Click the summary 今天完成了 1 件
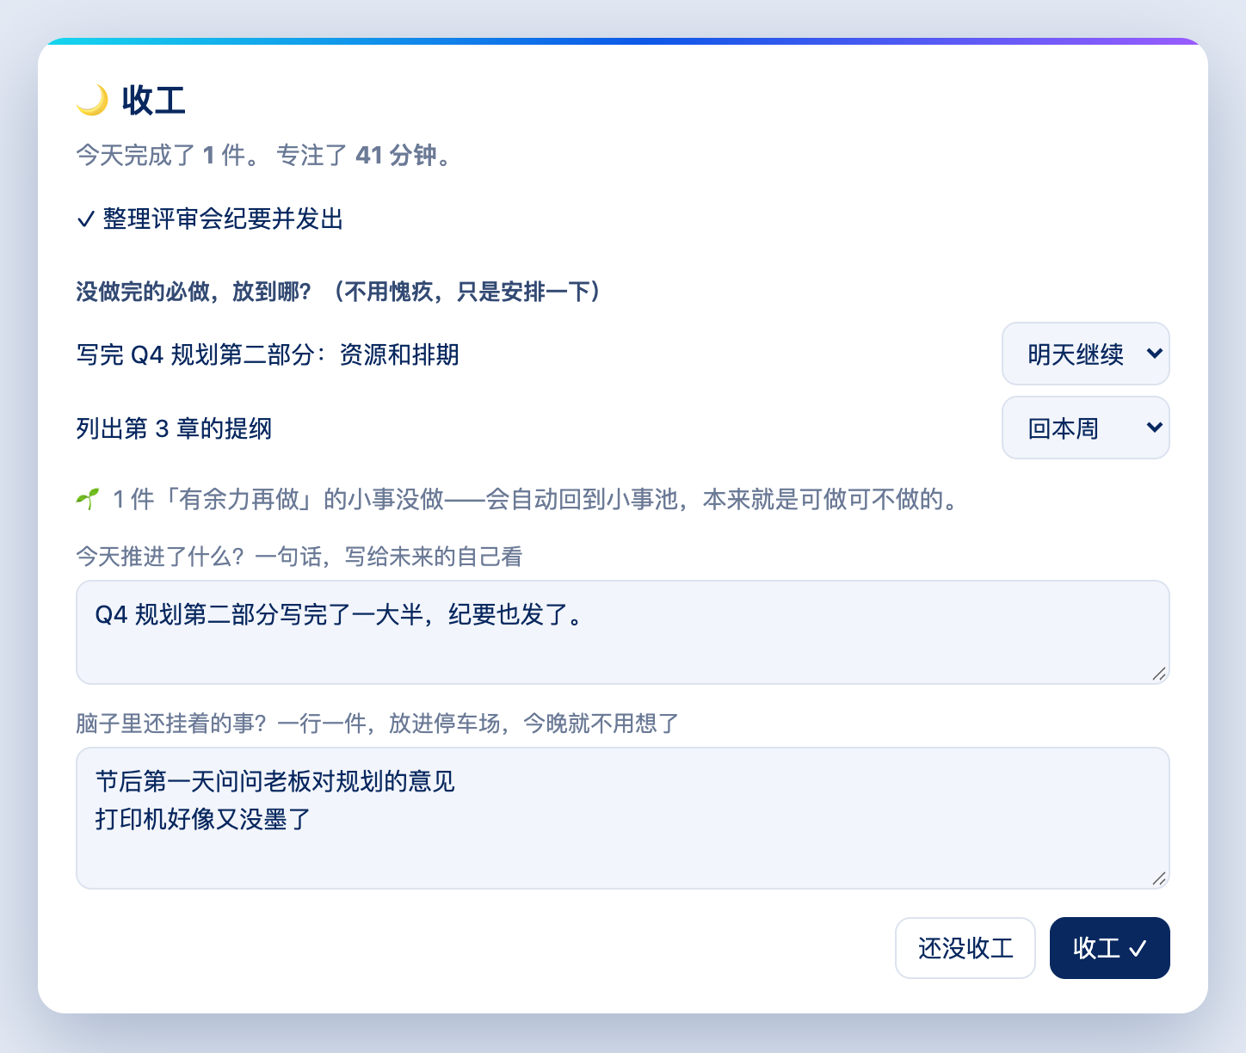1246x1053 pixels. (167, 156)
